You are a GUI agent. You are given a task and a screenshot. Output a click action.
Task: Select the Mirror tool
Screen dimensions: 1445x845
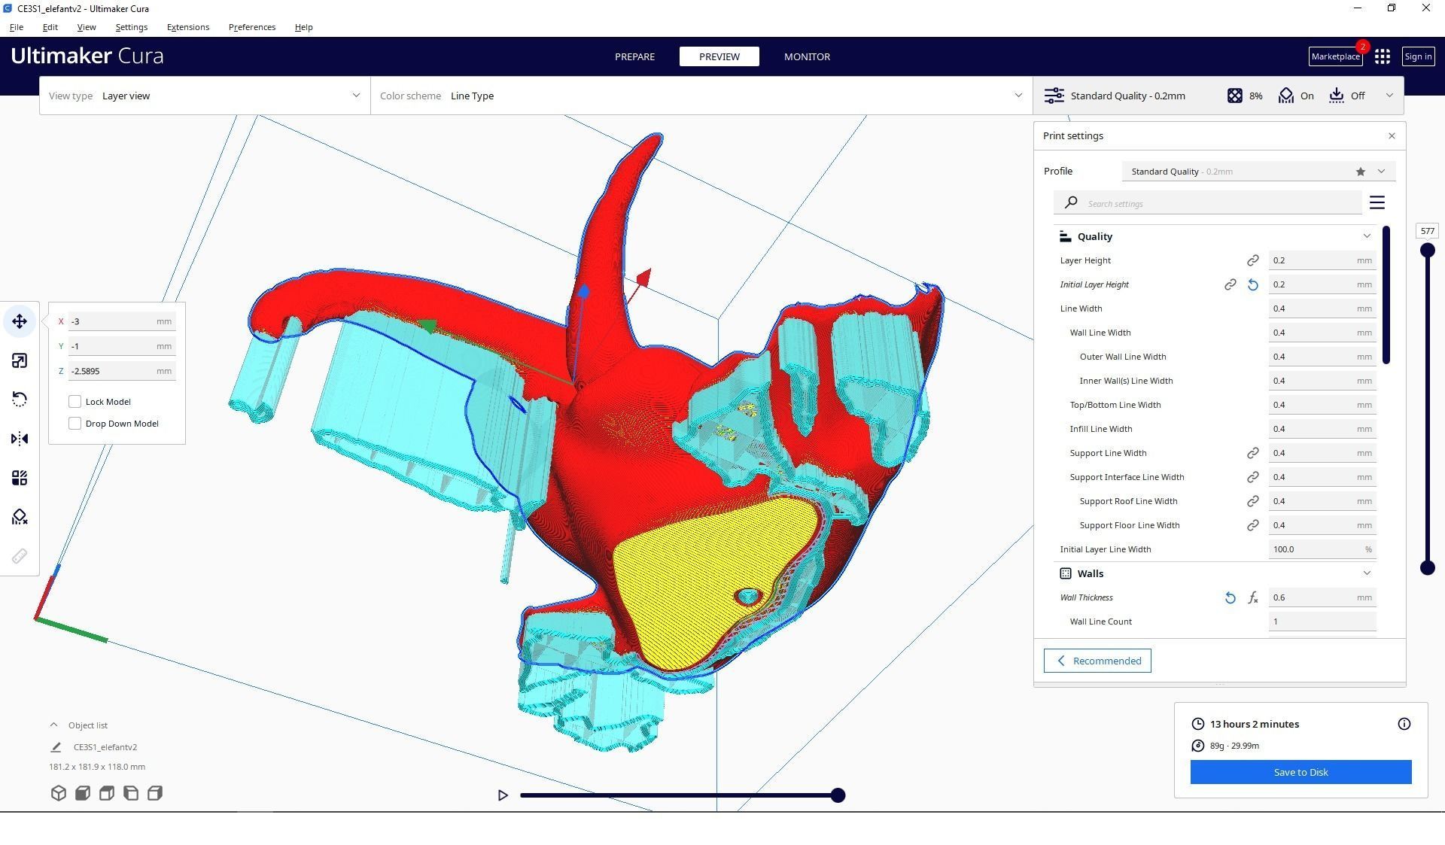(20, 439)
